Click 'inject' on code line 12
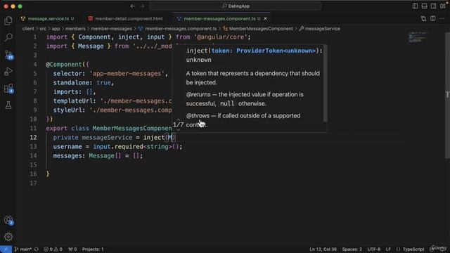 pos(154,138)
